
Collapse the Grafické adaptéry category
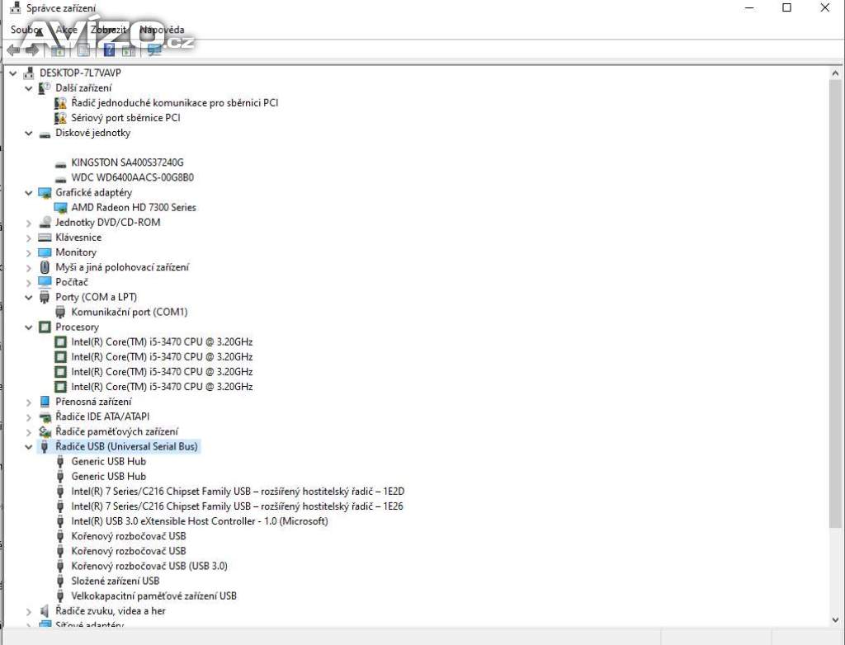coord(29,192)
